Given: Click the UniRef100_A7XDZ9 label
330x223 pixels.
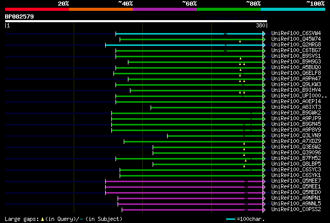Looking at the screenshot, I should 296,141.
